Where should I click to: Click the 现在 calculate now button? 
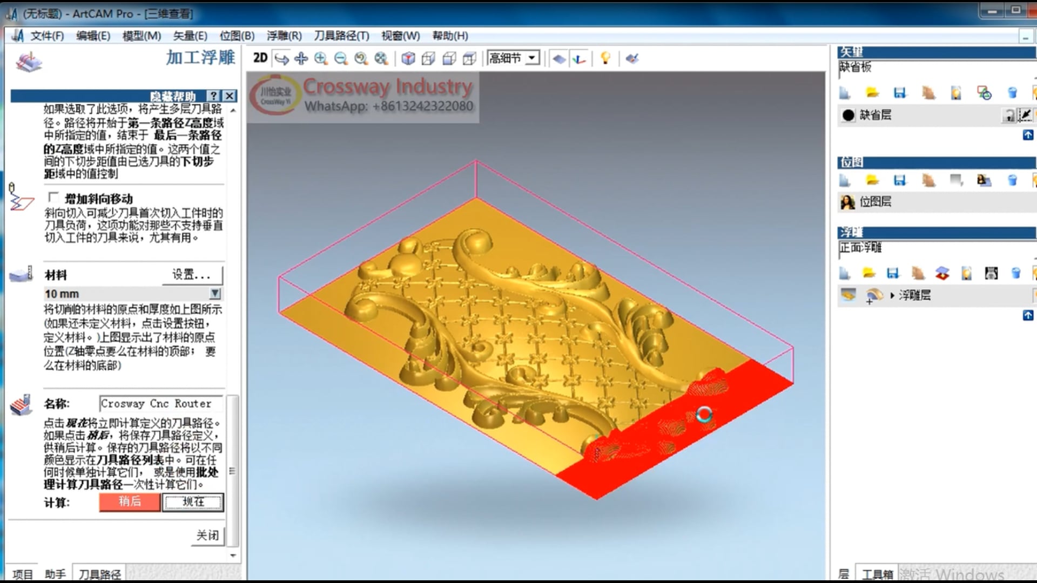point(193,502)
